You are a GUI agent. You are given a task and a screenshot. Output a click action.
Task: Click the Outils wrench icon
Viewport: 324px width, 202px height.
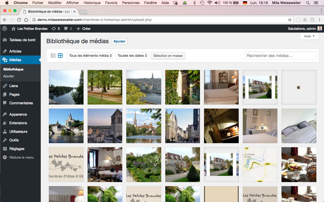click(x=5, y=140)
